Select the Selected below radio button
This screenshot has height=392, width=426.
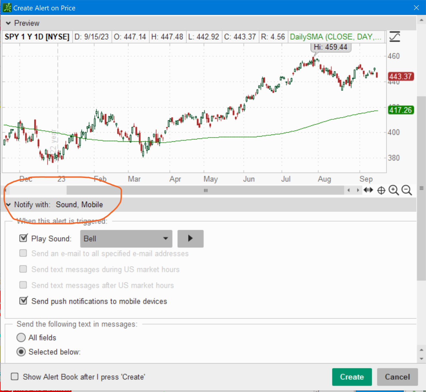tap(21, 352)
